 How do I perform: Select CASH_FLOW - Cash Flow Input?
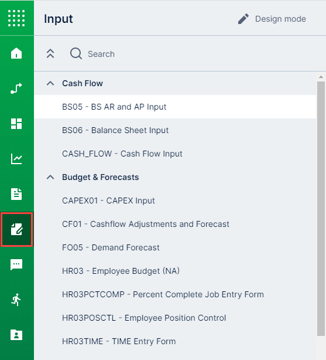point(175,154)
